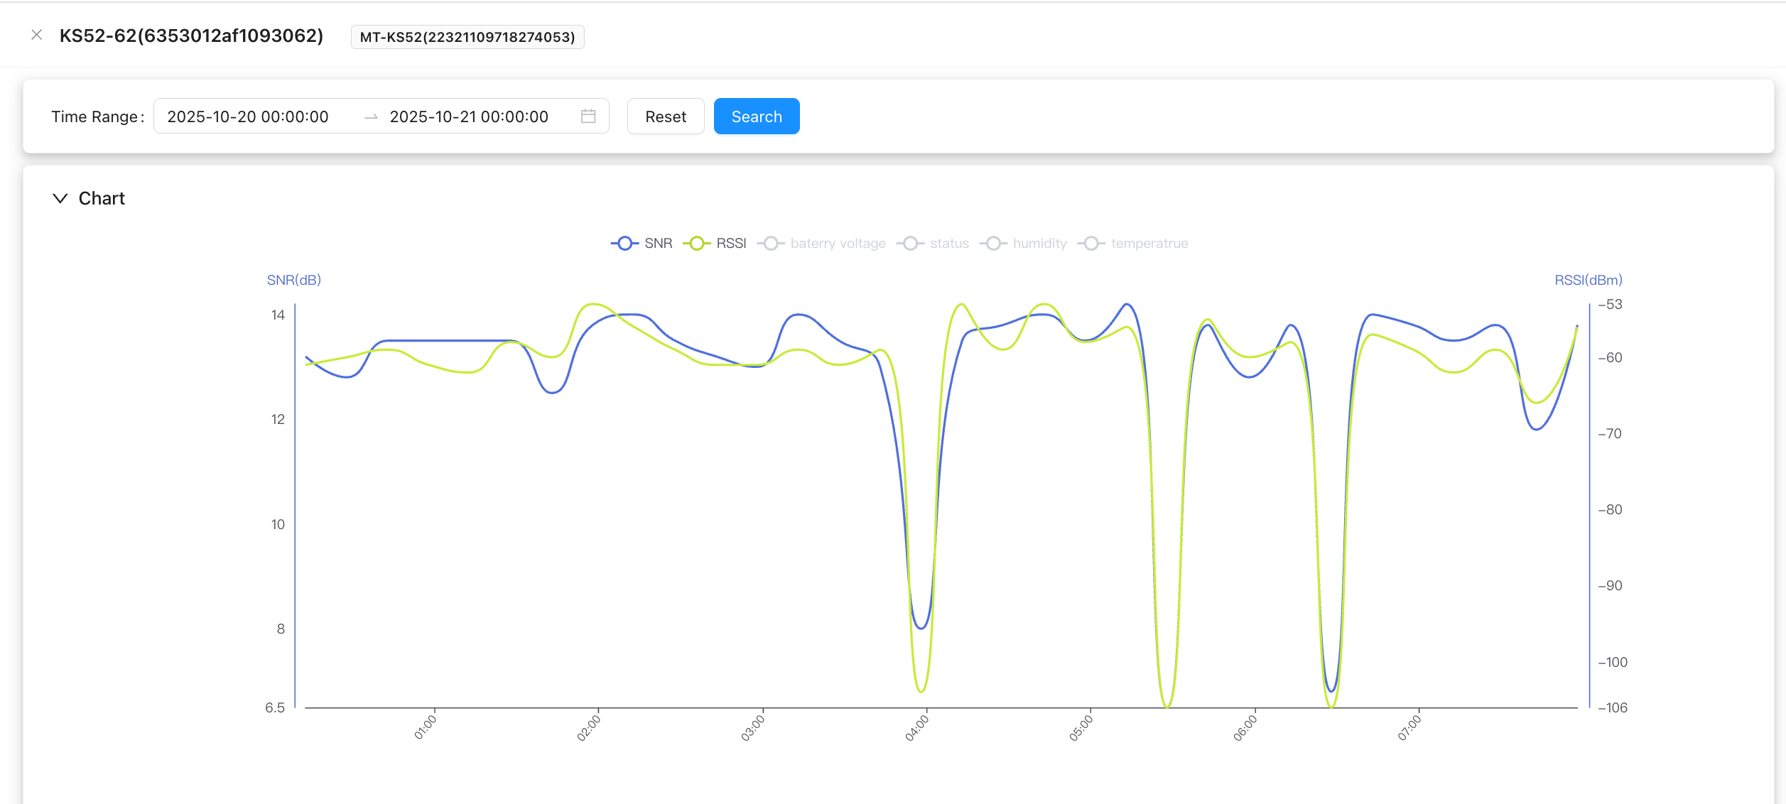Close the KS52-62 device panel
The image size is (1786, 804).
(37, 35)
